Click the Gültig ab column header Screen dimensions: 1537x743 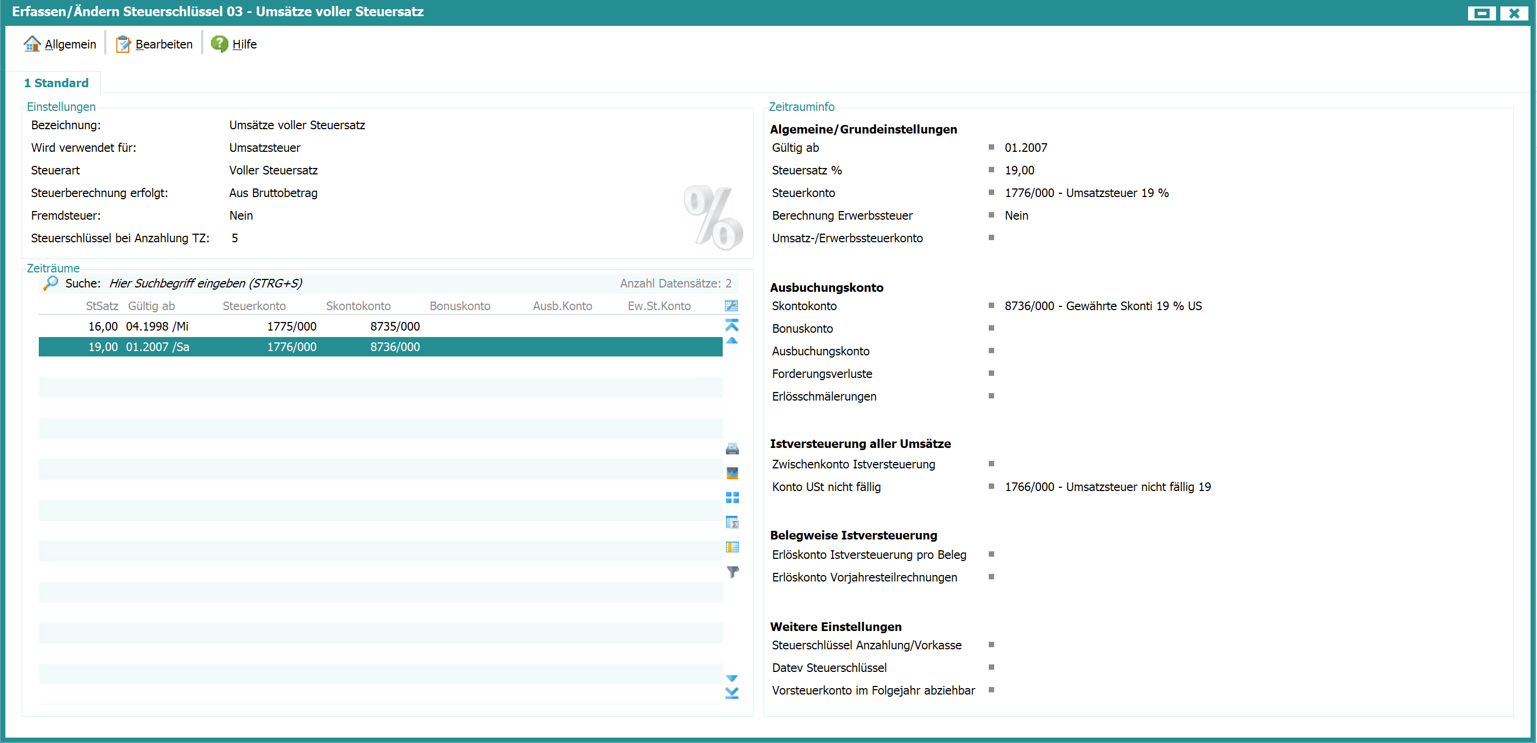[151, 306]
